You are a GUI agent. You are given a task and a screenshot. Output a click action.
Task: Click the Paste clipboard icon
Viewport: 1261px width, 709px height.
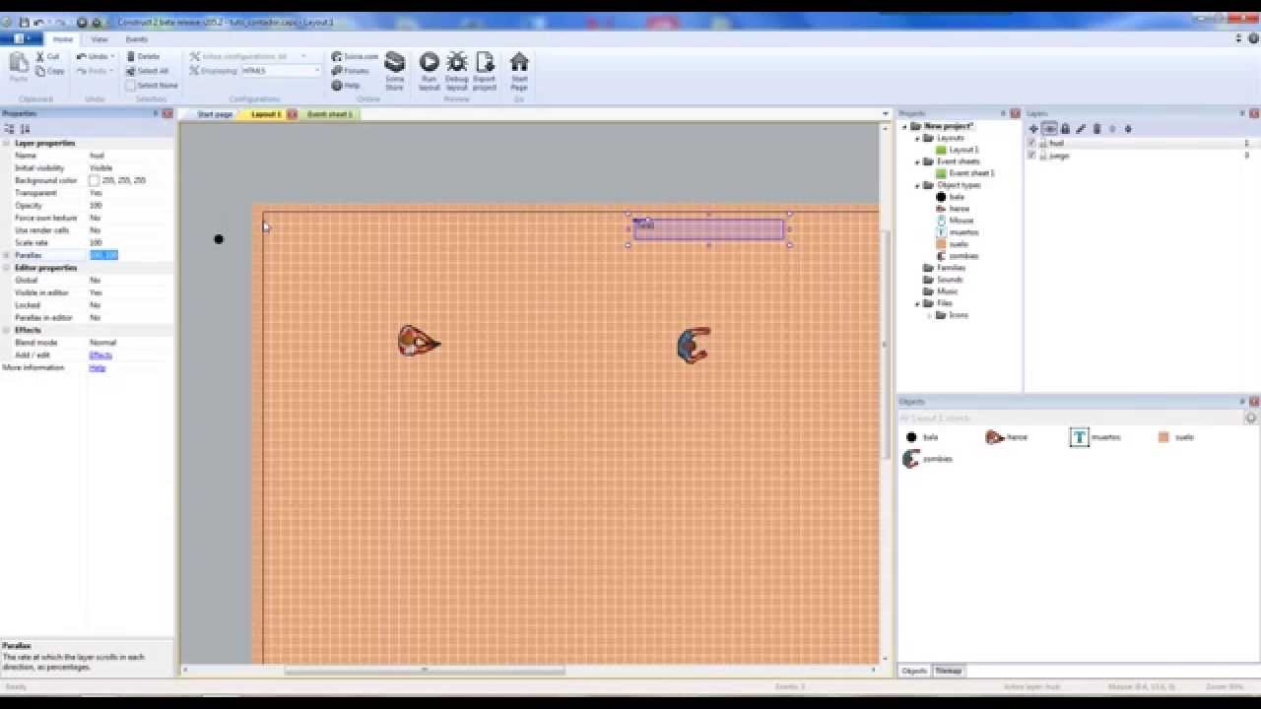click(19, 63)
